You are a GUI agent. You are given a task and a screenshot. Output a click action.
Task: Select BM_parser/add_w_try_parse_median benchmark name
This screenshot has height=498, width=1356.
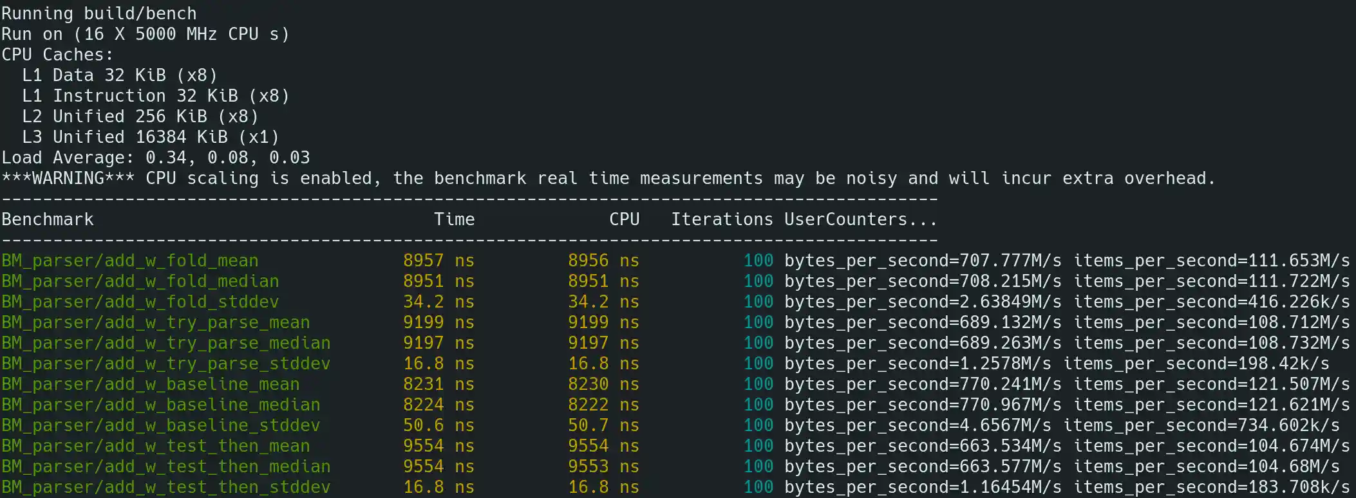[166, 343]
